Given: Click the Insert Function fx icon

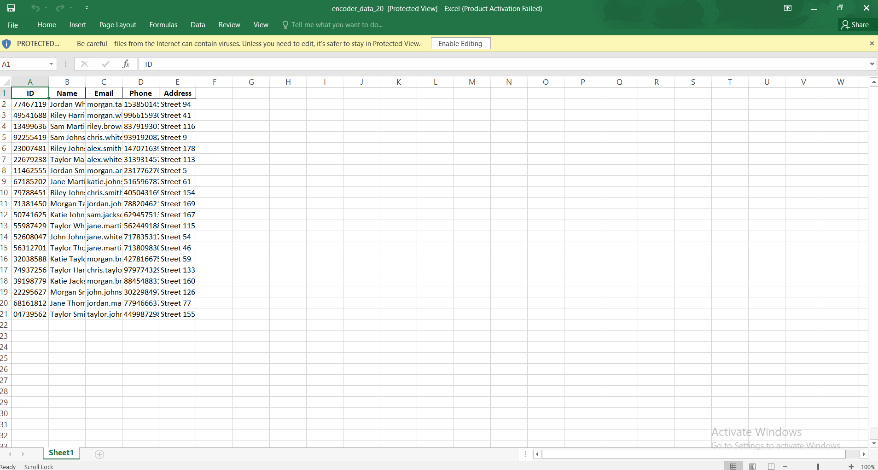Looking at the screenshot, I should click(126, 64).
